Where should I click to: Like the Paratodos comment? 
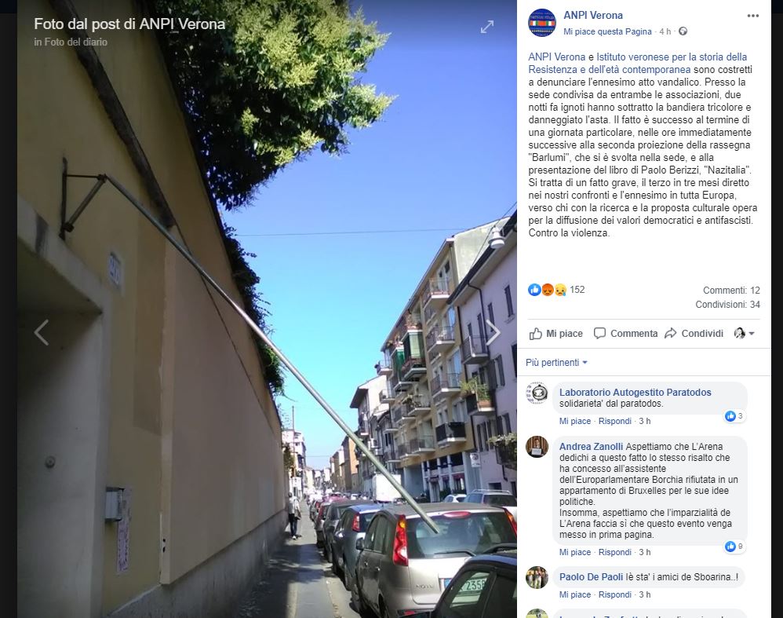pos(575,421)
